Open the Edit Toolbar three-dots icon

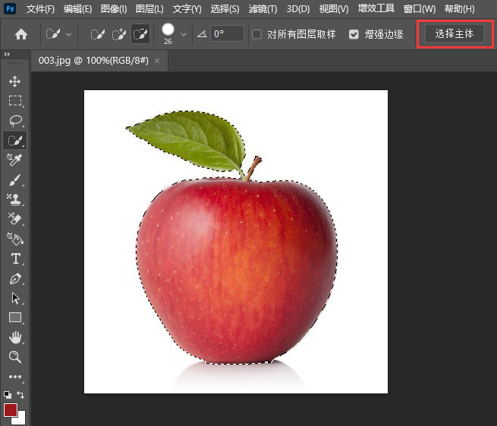pyautogui.click(x=15, y=377)
